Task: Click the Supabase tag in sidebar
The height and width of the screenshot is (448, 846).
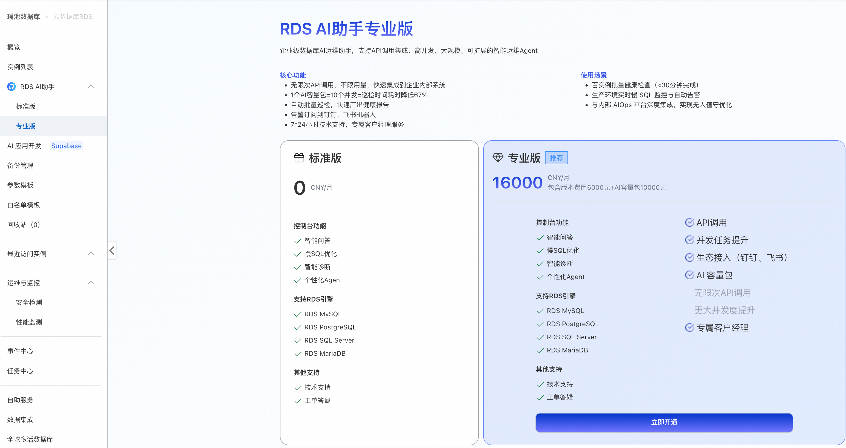Action: tap(66, 146)
